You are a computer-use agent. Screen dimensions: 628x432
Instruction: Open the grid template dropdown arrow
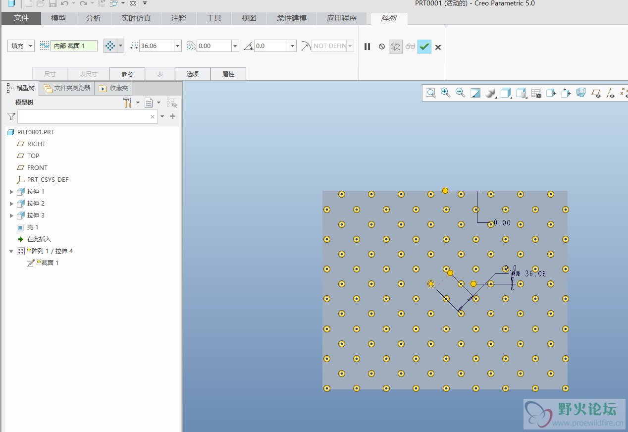[120, 46]
